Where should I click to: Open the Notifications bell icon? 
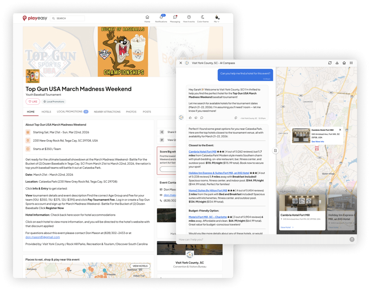pos(161,17)
